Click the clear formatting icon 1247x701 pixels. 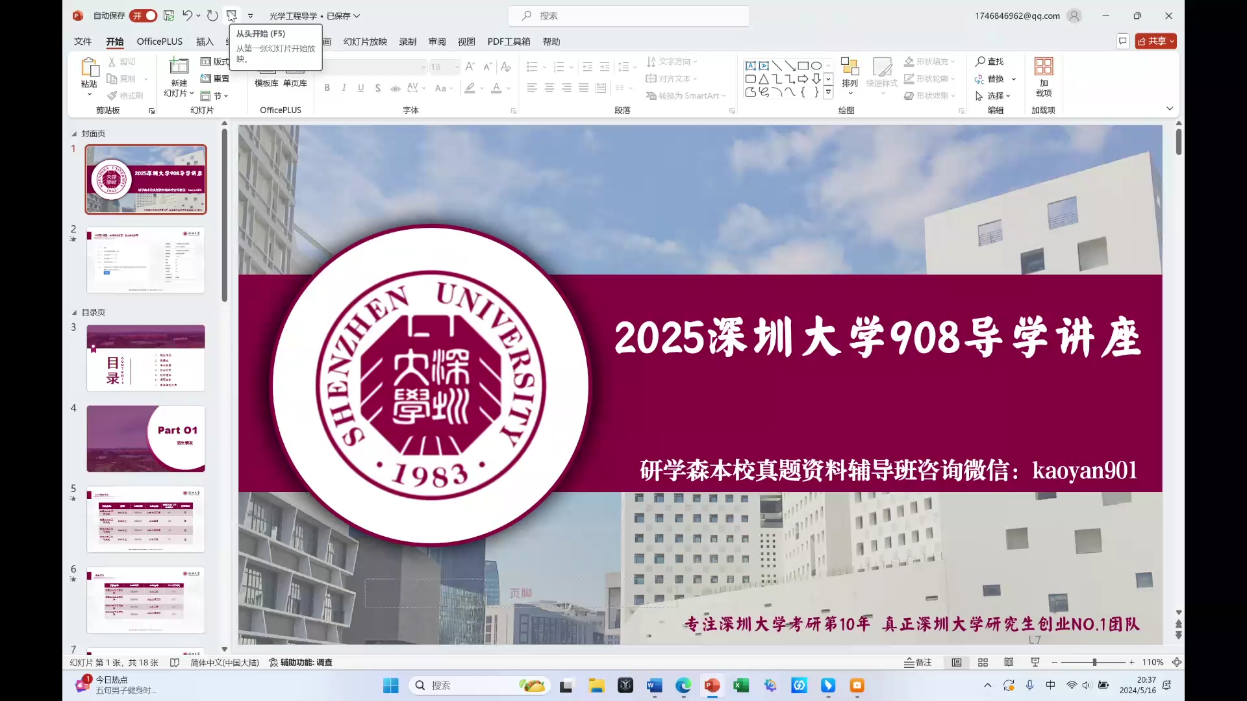(x=506, y=67)
